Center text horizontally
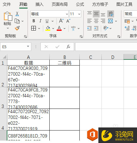This screenshot has height=143, width=137. click(96, 21)
